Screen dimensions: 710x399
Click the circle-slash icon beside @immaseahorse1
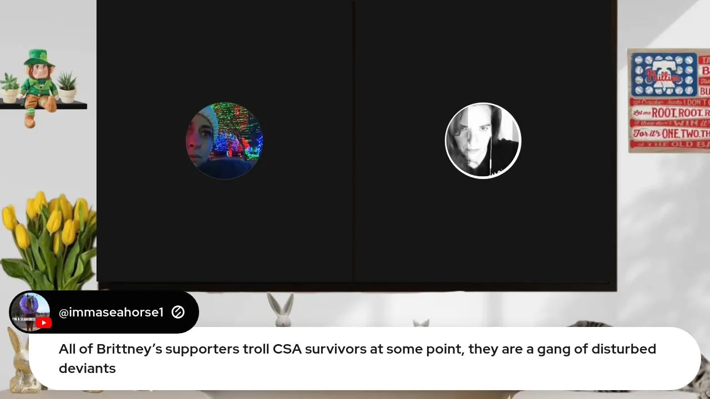click(178, 312)
